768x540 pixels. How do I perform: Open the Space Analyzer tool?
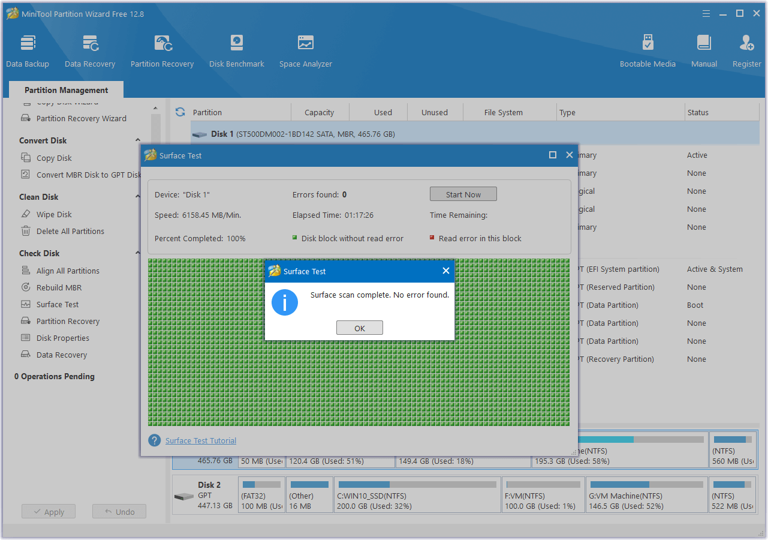[305, 51]
